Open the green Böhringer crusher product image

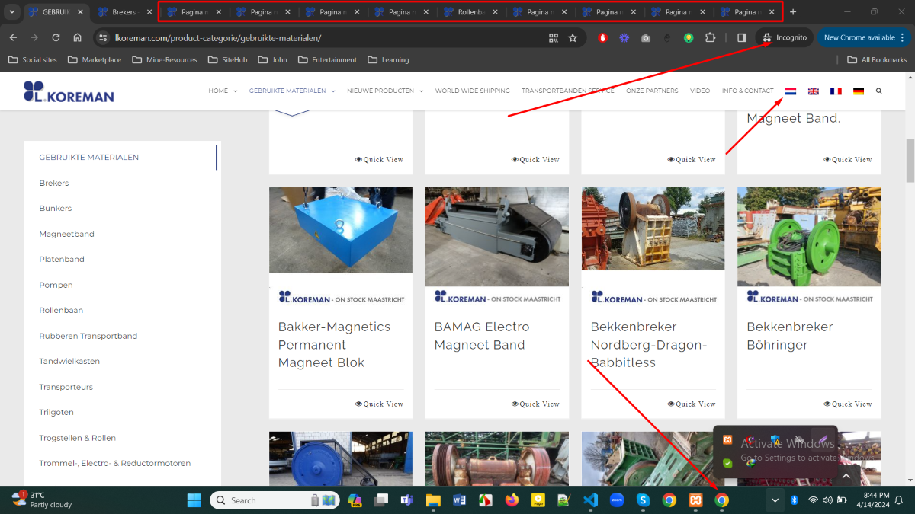pyautogui.click(x=809, y=237)
